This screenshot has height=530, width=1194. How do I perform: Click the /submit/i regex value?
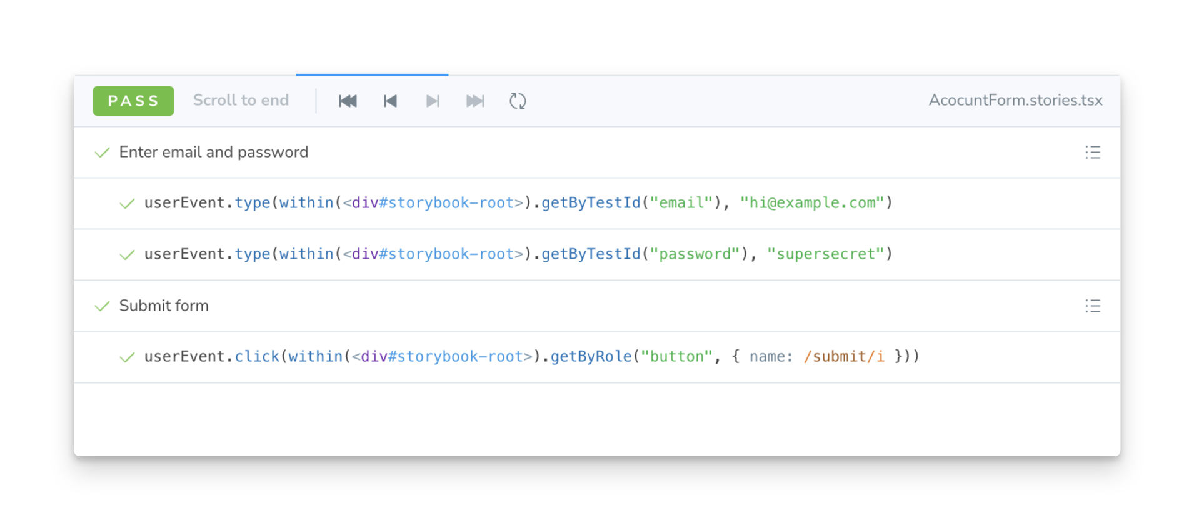click(x=844, y=356)
